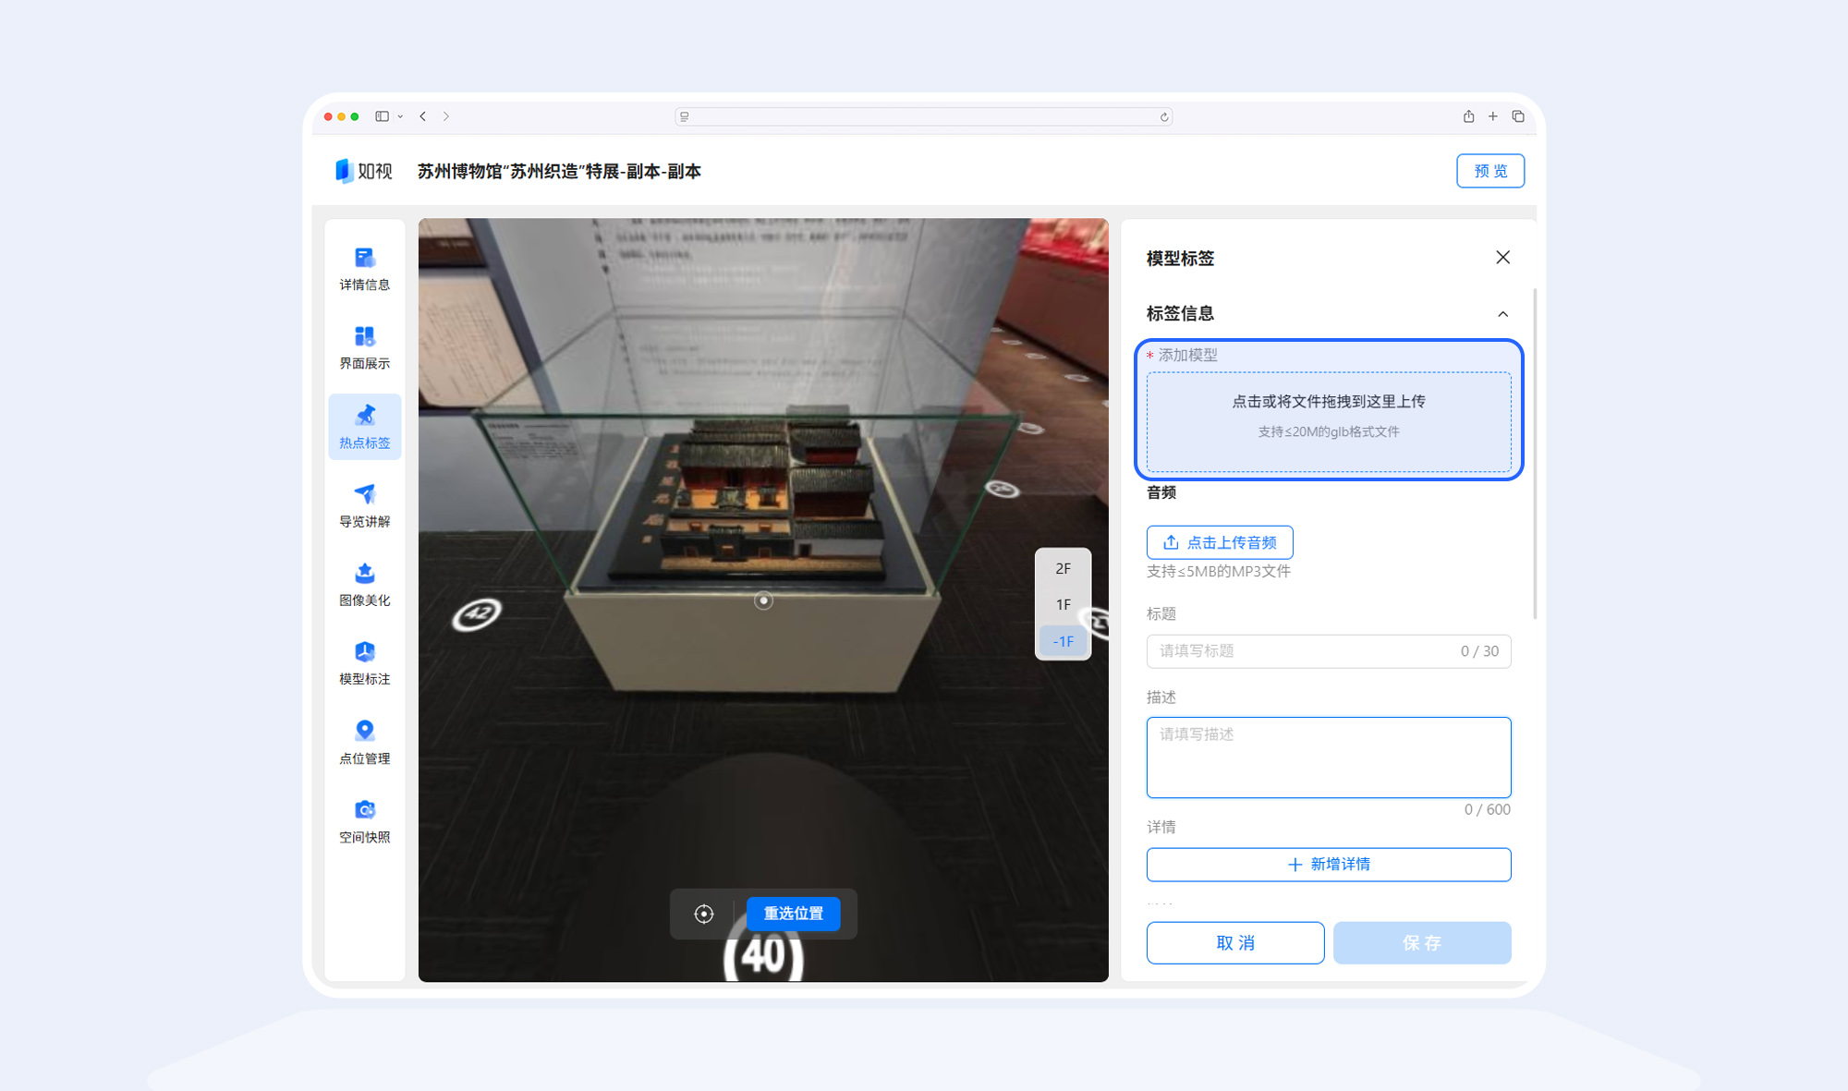Viewport: 1848px width, 1091px height.
Task: Switch to floor 1F
Action: pos(1063,605)
